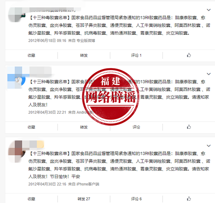This screenshot has width=215, height=203.
Task: Click 收藏 on the first post
Action: pyautogui.click(x=31, y=55)
